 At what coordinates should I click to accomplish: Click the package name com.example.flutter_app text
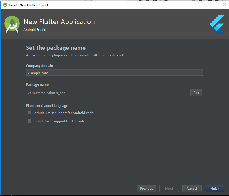click(46, 93)
